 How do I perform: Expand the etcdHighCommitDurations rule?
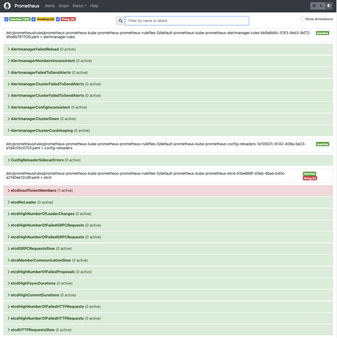(168, 295)
